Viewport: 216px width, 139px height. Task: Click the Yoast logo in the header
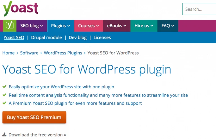point(21,8)
